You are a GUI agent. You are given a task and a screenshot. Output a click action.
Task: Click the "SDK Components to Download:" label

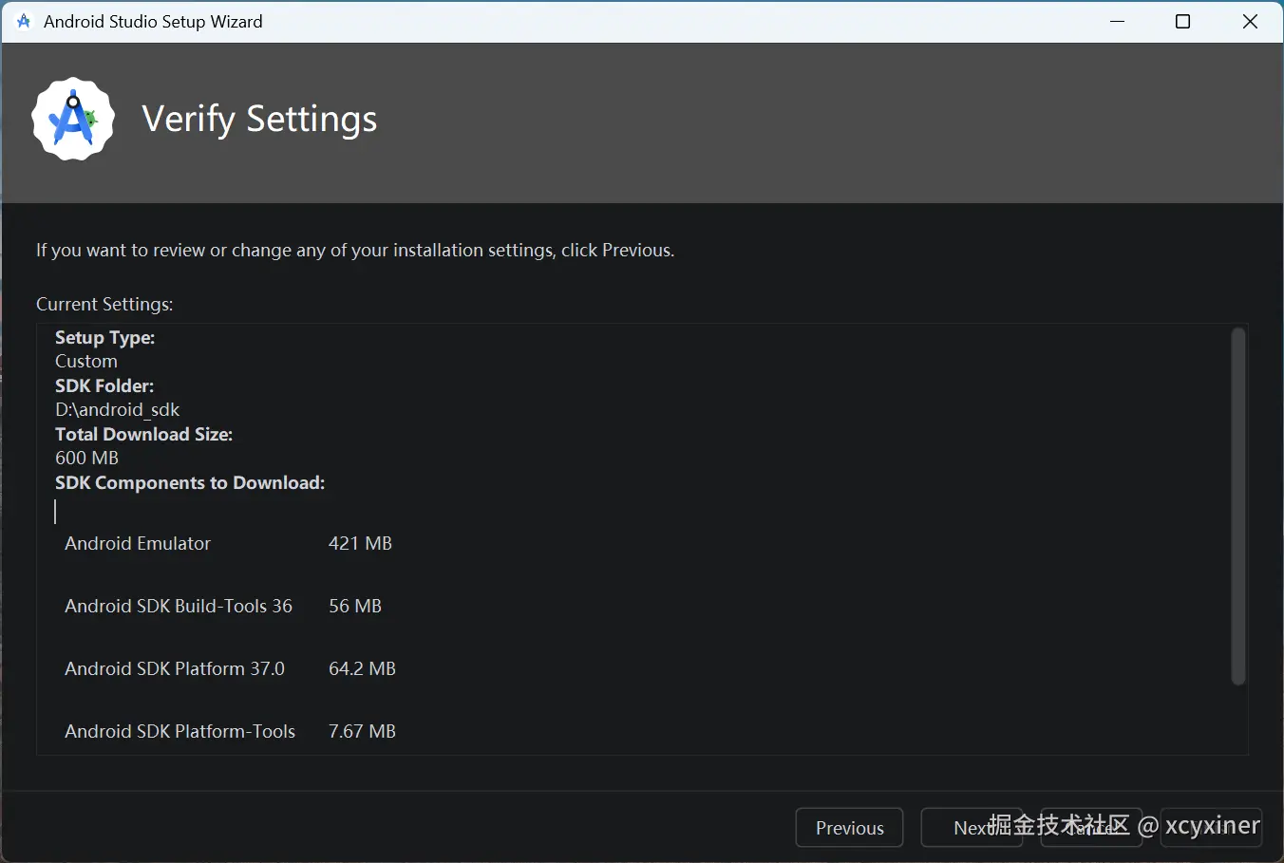(x=190, y=482)
